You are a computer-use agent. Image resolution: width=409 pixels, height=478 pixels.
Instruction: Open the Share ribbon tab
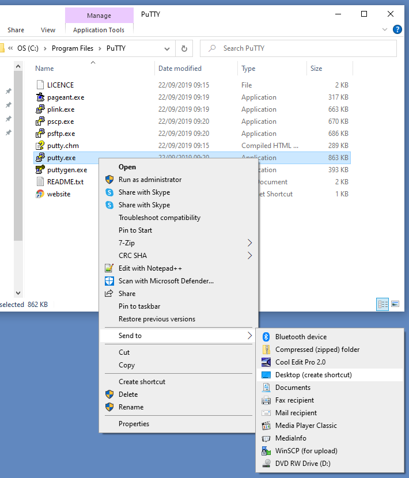click(x=16, y=30)
